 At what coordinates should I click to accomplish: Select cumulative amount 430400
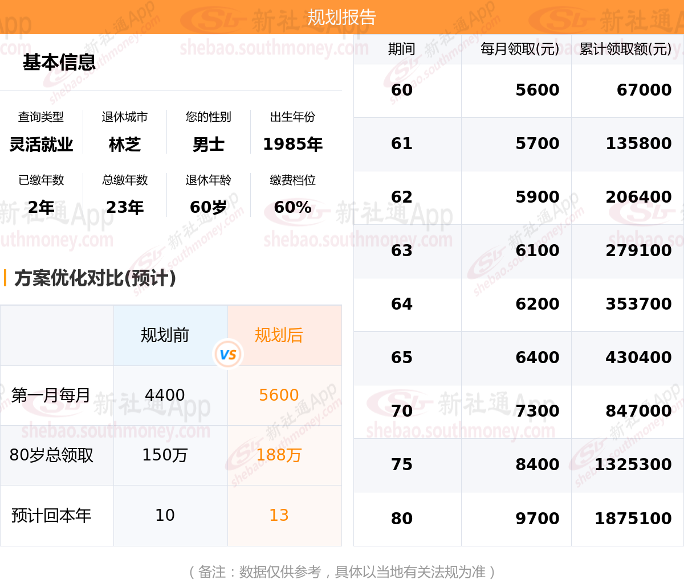point(638,357)
